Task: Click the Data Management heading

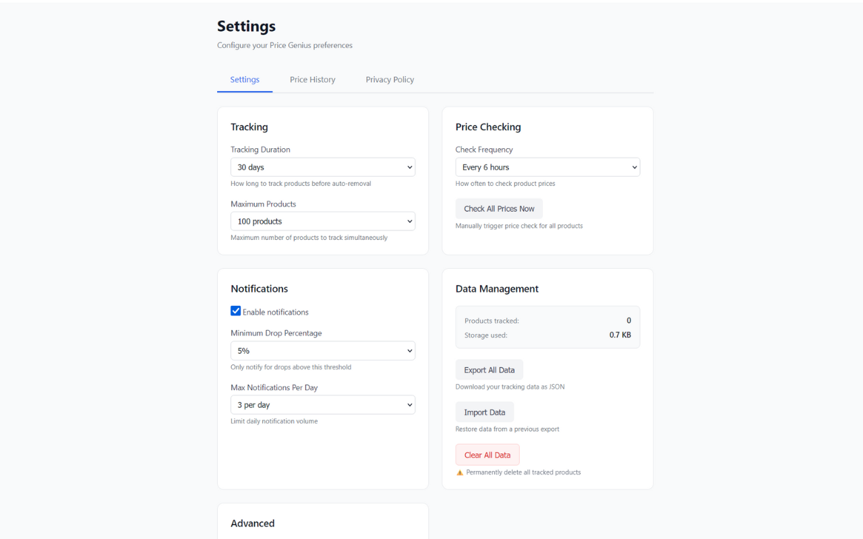Action: [497, 288]
